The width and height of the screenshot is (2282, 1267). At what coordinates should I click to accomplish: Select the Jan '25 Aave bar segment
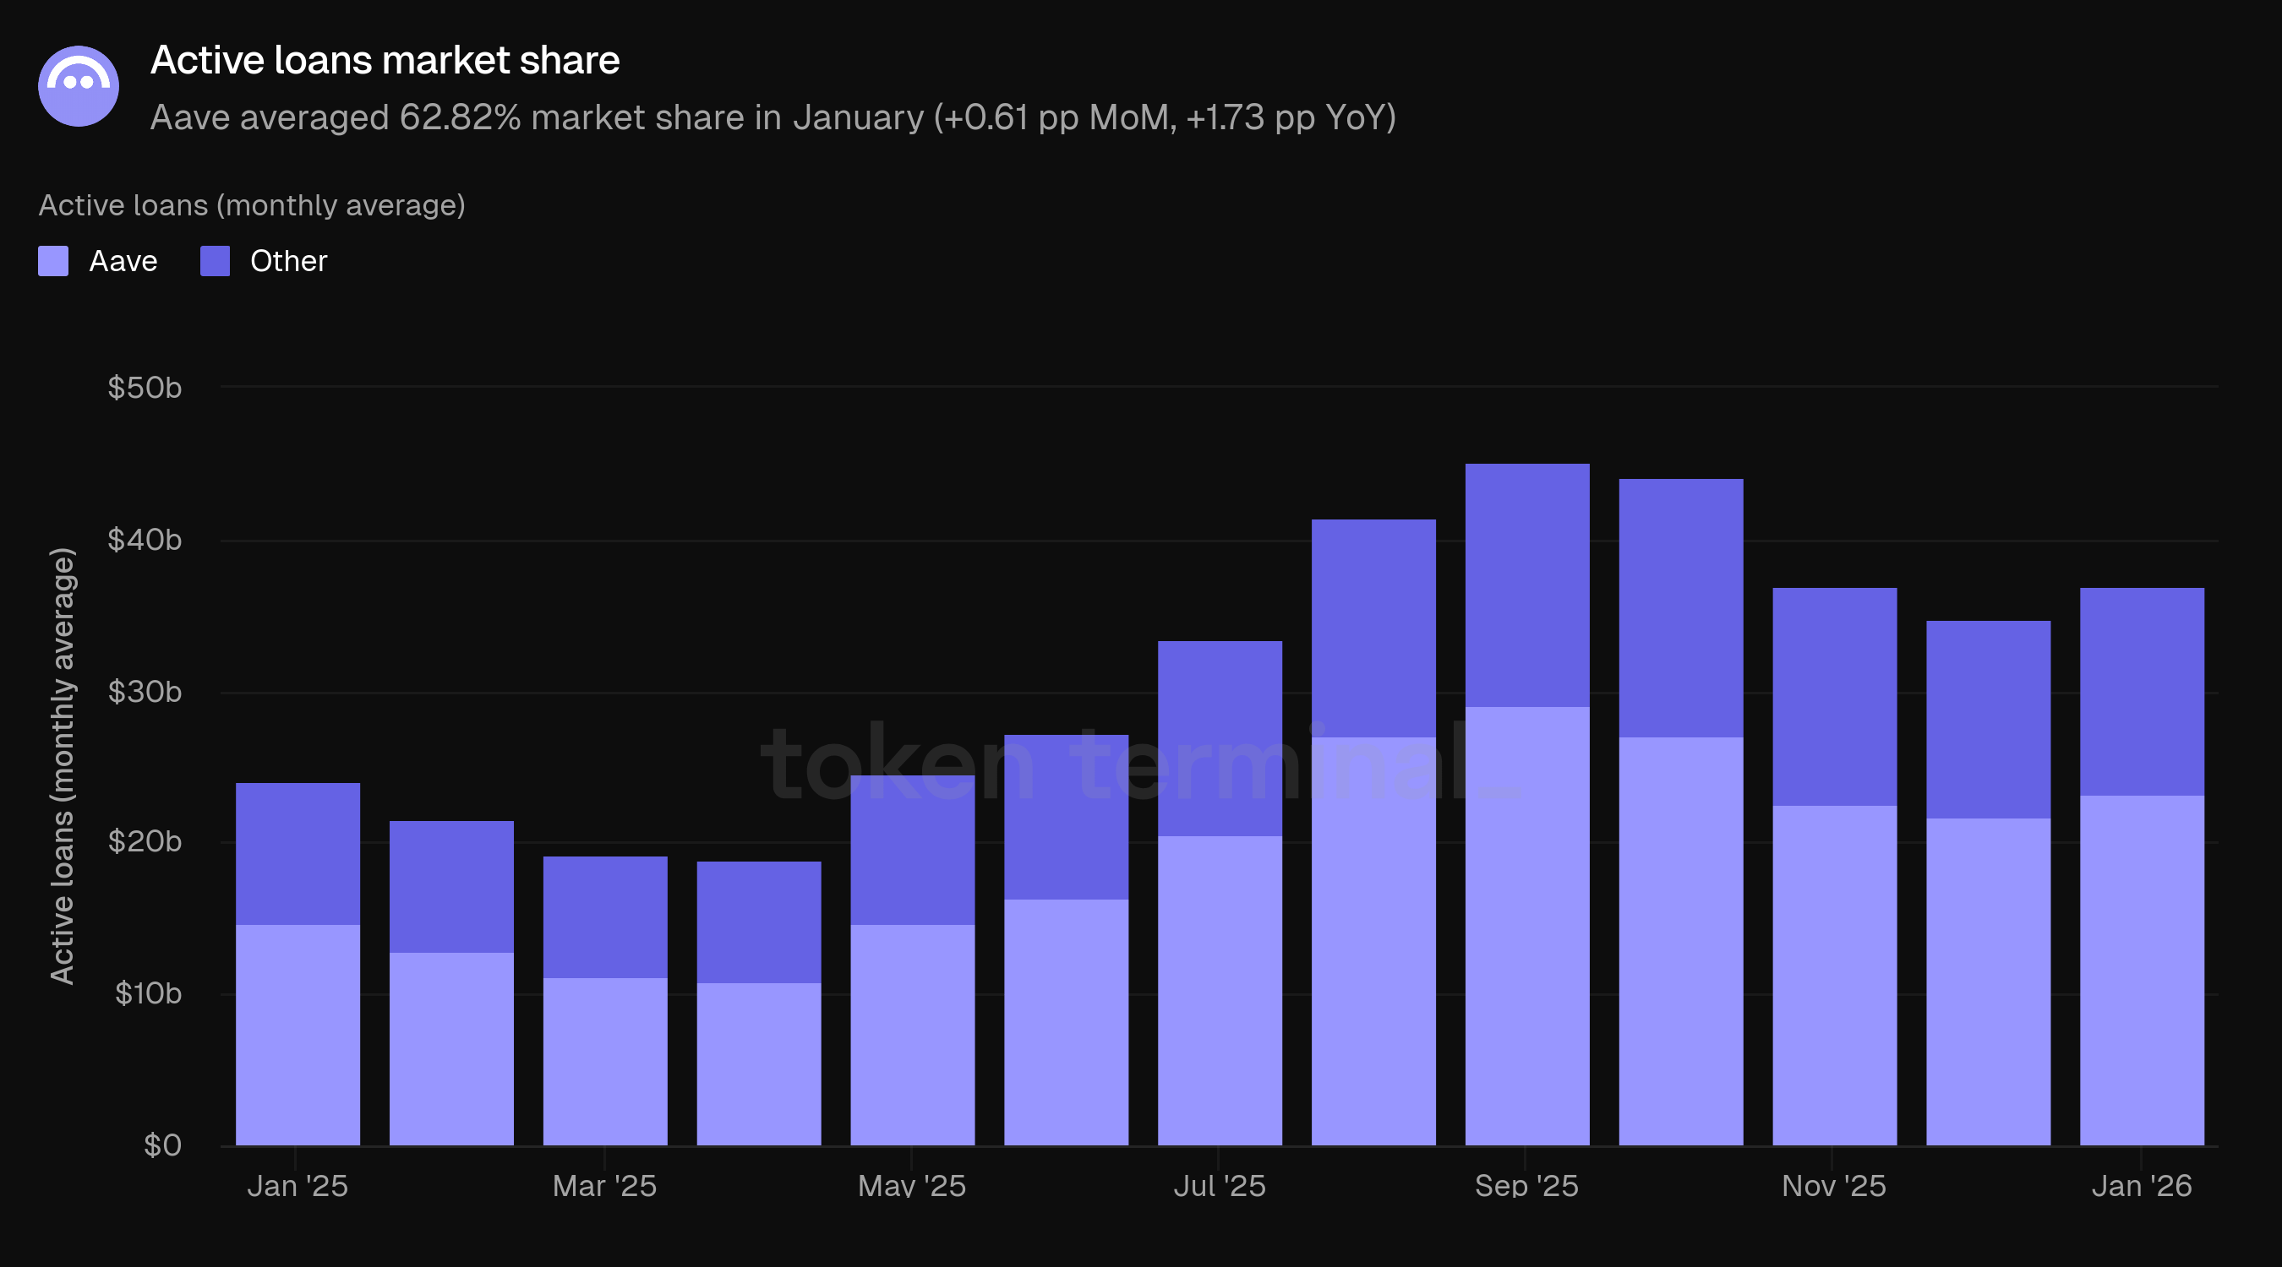click(x=298, y=1034)
